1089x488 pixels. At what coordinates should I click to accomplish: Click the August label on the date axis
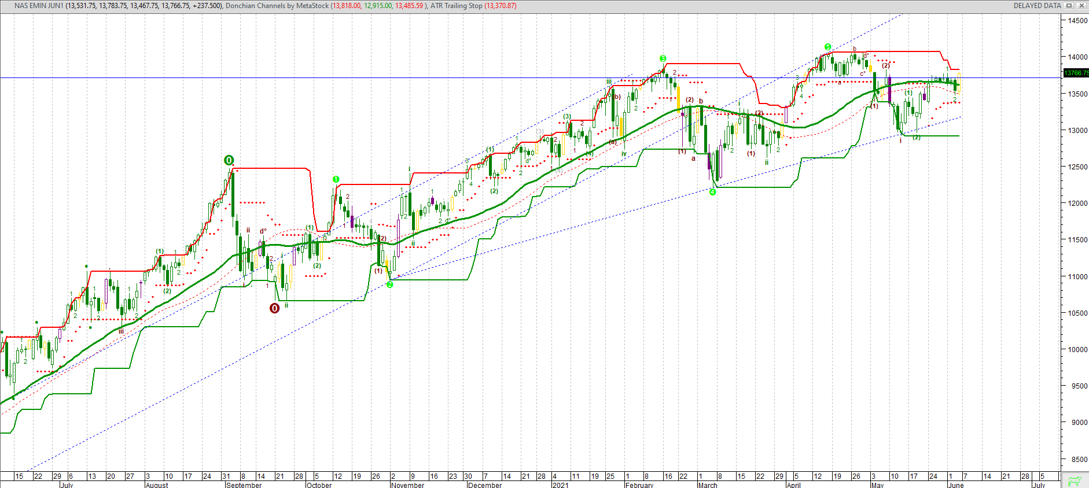tap(157, 485)
